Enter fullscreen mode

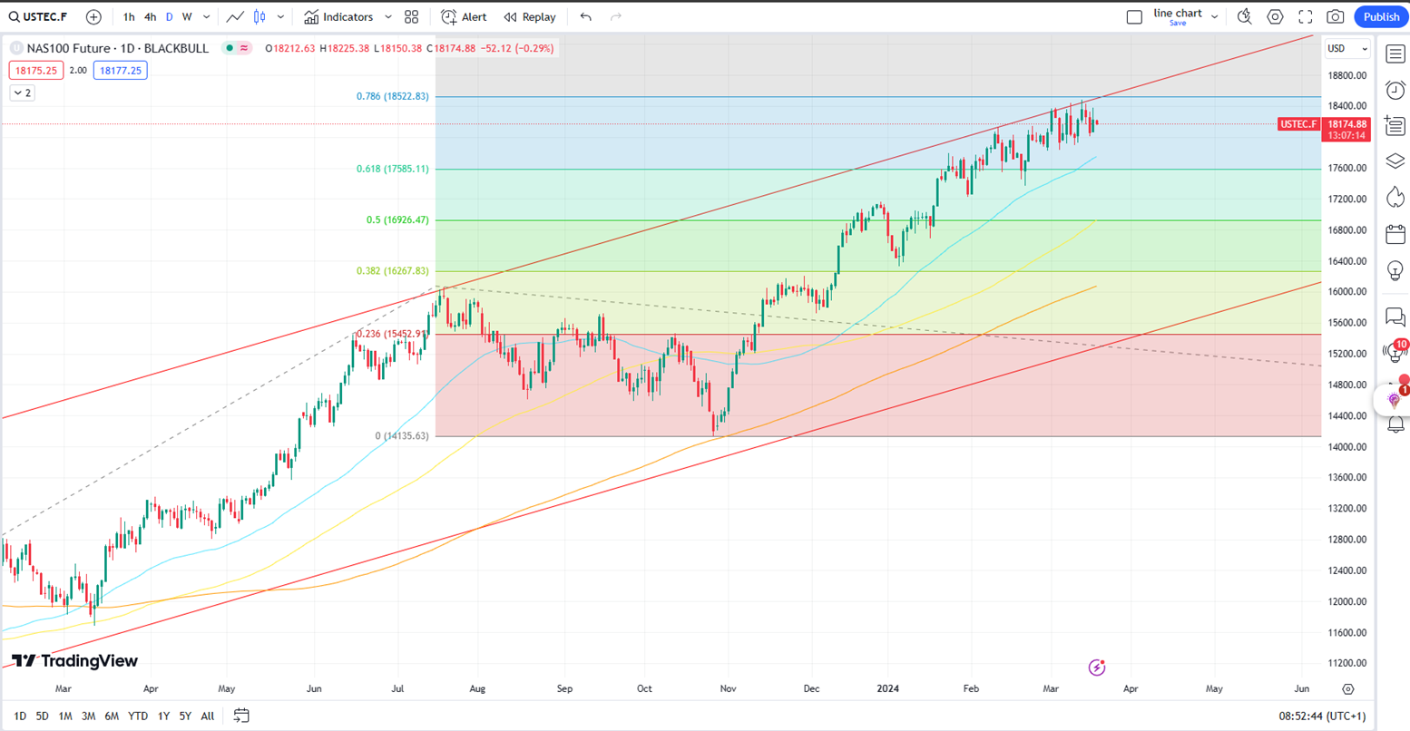(x=1306, y=17)
